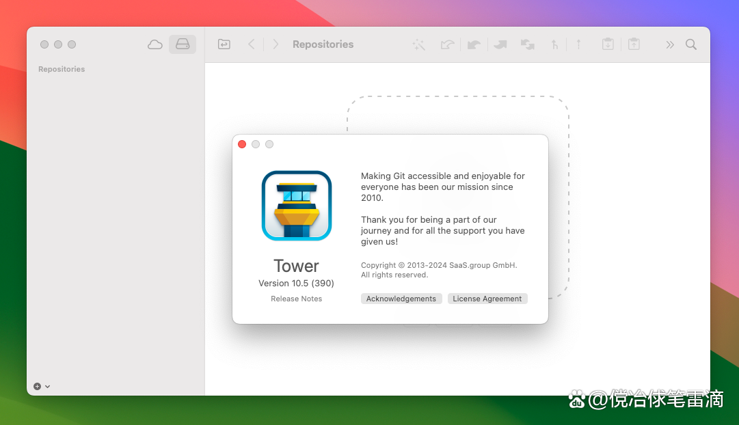Click the Apply Stash tray-up icon
Image resolution: width=739 pixels, height=425 pixels.
[634, 44]
